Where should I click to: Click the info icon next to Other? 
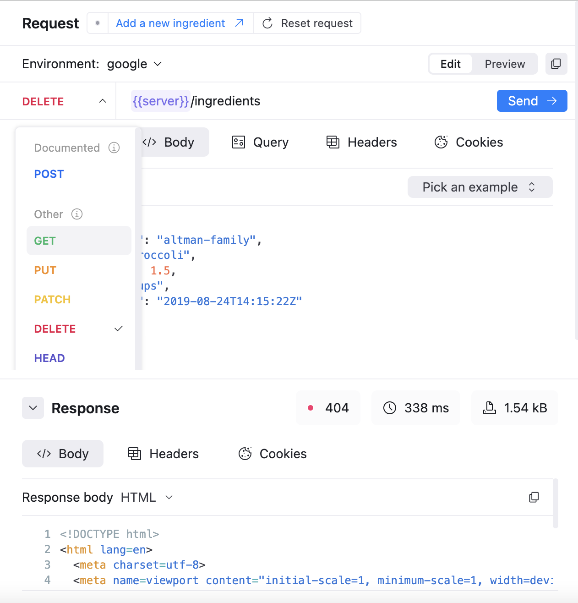pos(77,214)
